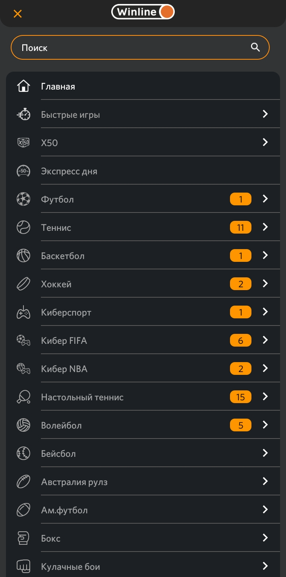
Task: Click the magnifier icon in search bar
Action: (255, 47)
